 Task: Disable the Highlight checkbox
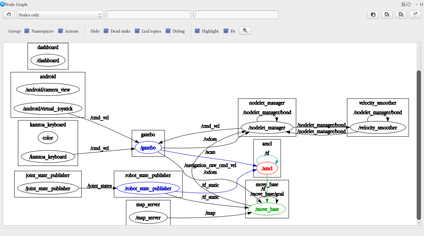[198, 31]
